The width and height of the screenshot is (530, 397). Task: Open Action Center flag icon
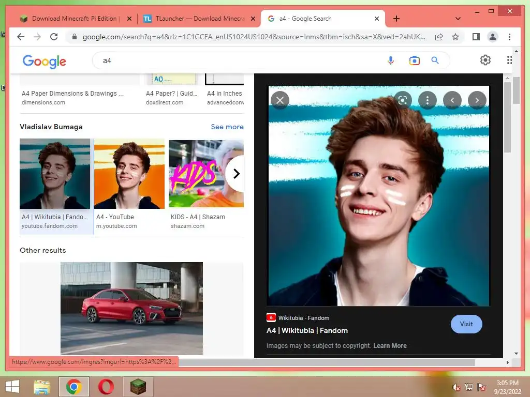481,387
